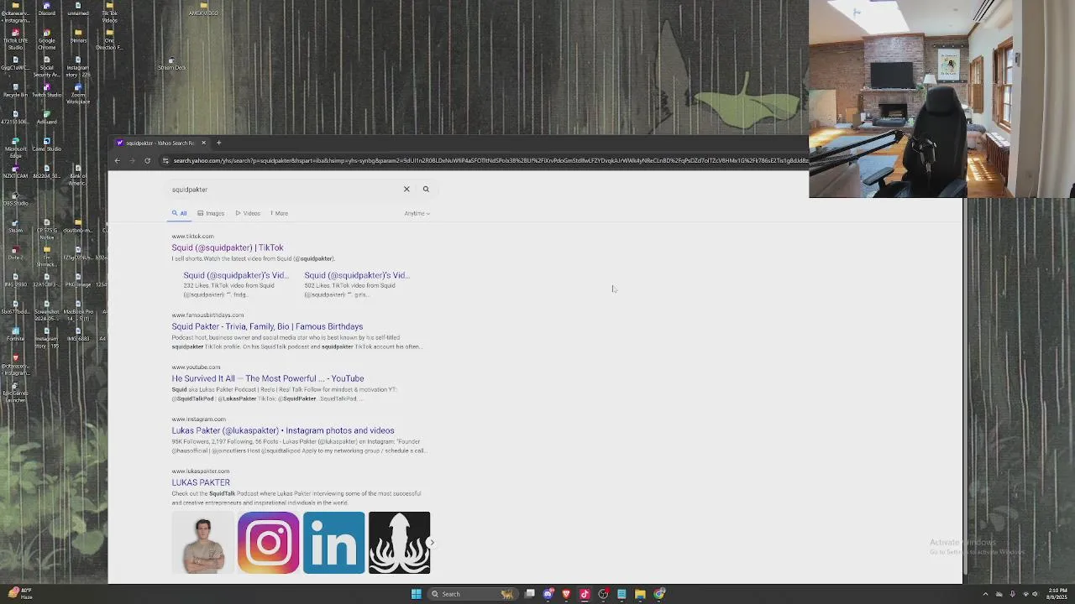Open Chrome from the taskbar
This screenshot has height=604, width=1075.
pyautogui.click(x=659, y=594)
